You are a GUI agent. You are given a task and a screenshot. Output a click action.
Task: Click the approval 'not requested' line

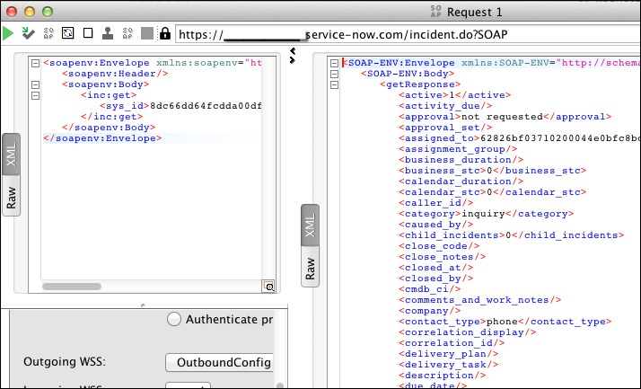(505, 117)
